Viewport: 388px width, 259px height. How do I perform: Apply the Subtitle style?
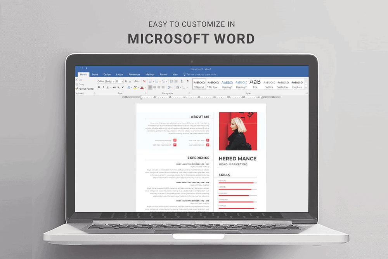(x=269, y=84)
